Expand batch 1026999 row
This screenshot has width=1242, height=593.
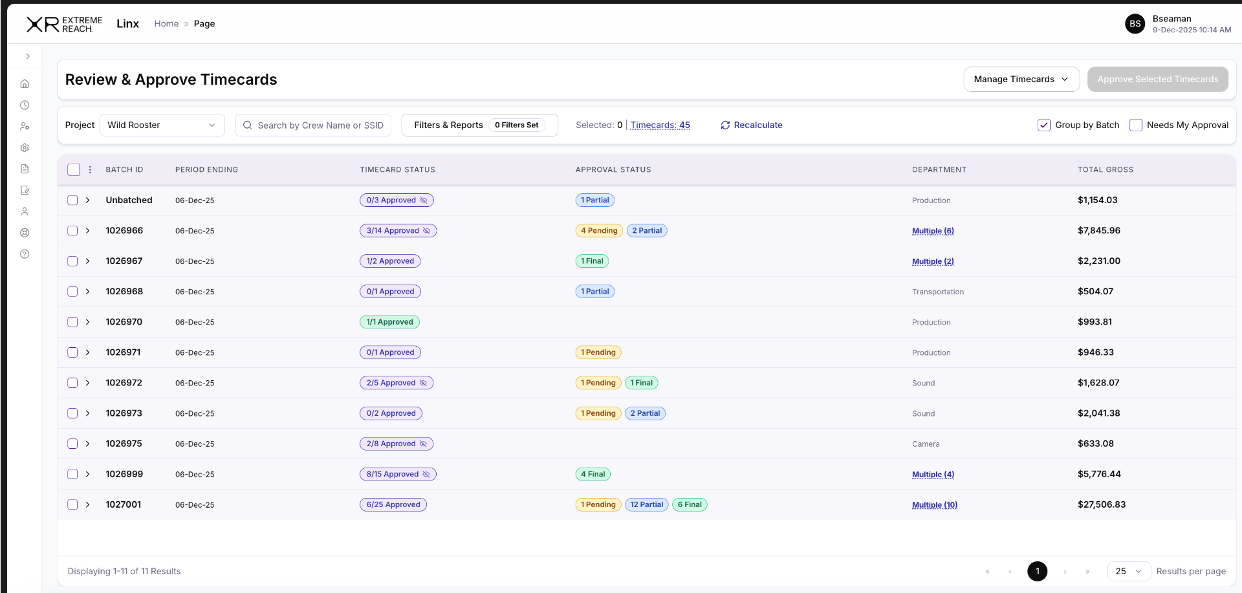coord(88,474)
